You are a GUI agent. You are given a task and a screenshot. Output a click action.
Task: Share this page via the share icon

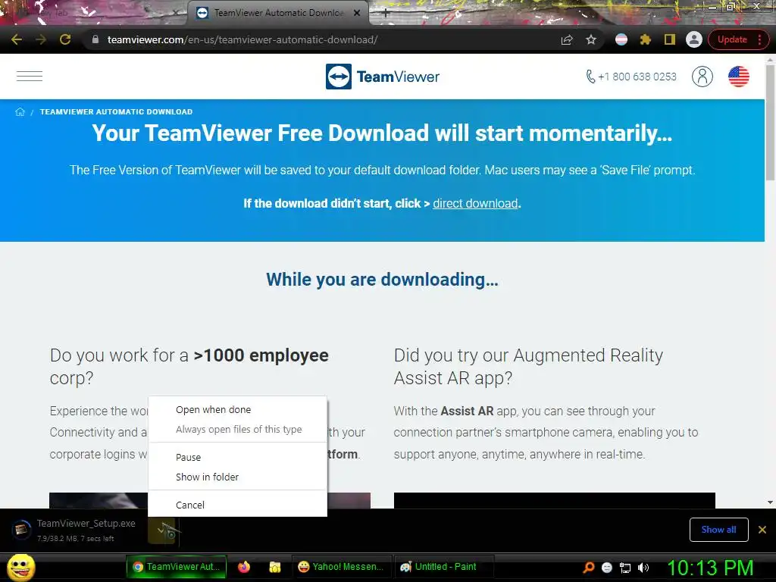567,39
